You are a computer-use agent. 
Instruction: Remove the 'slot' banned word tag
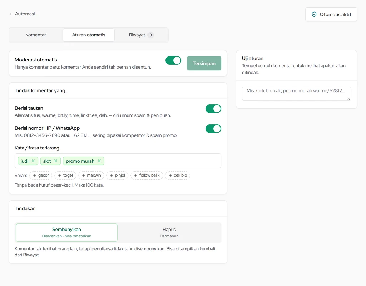coord(55,161)
